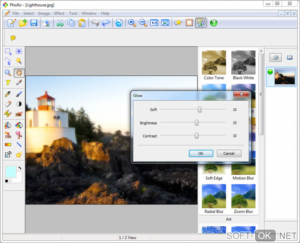The height and width of the screenshot is (243, 300).
Task: Click the yellow comment bubble icon
Action: (13, 38)
